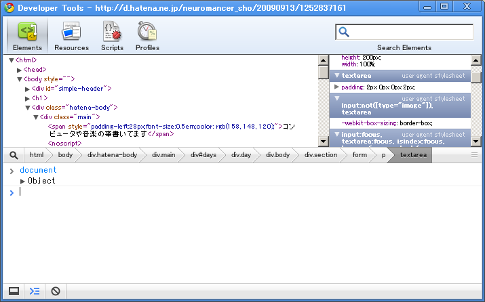Click the document console command
485x302 pixels.
[x=38, y=170]
